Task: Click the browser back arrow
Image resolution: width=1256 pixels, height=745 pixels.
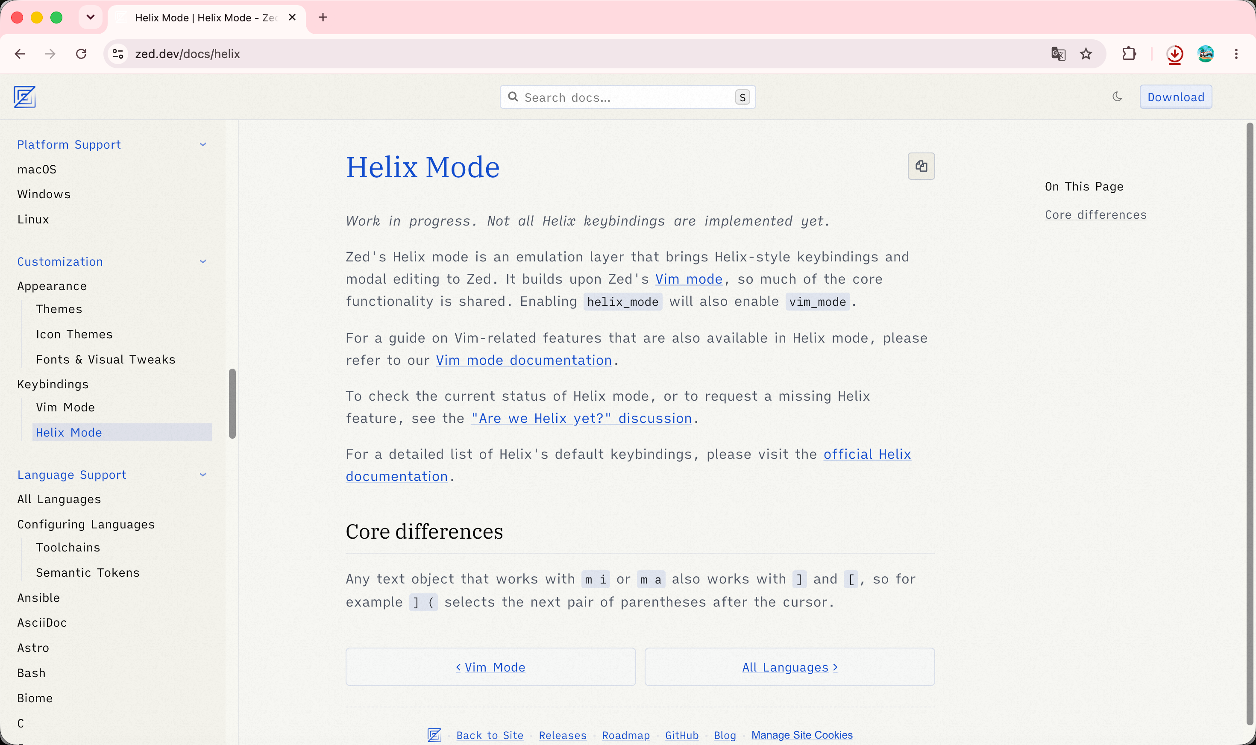Action: (20, 54)
